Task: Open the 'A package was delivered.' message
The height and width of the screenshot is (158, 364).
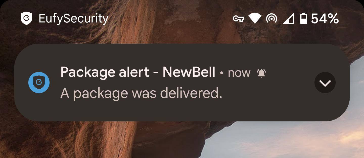Action: click(x=141, y=93)
